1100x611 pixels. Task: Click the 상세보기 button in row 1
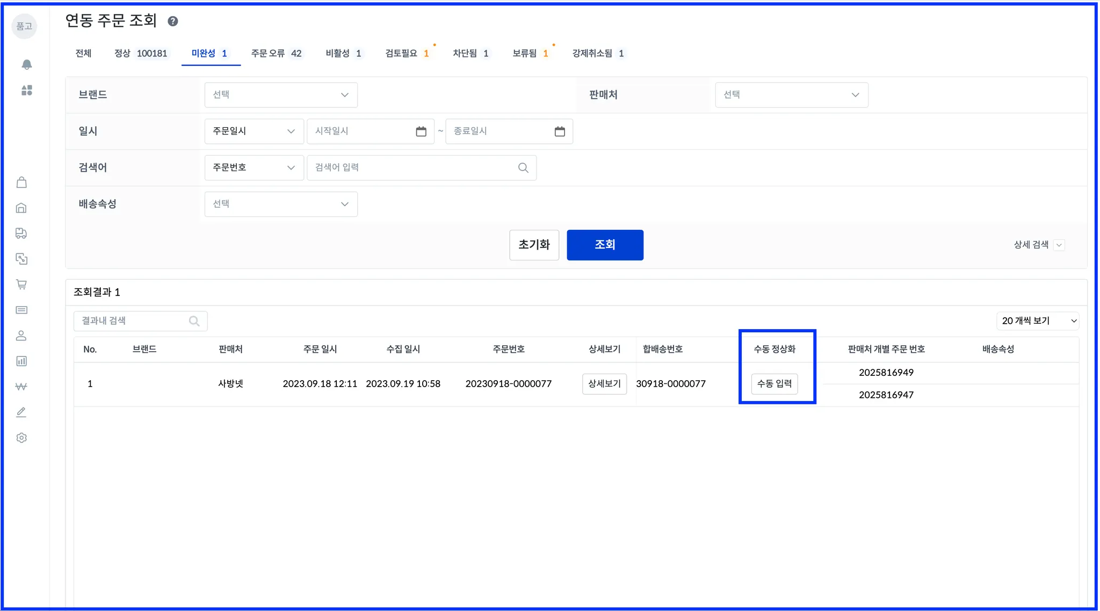pyautogui.click(x=604, y=384)
